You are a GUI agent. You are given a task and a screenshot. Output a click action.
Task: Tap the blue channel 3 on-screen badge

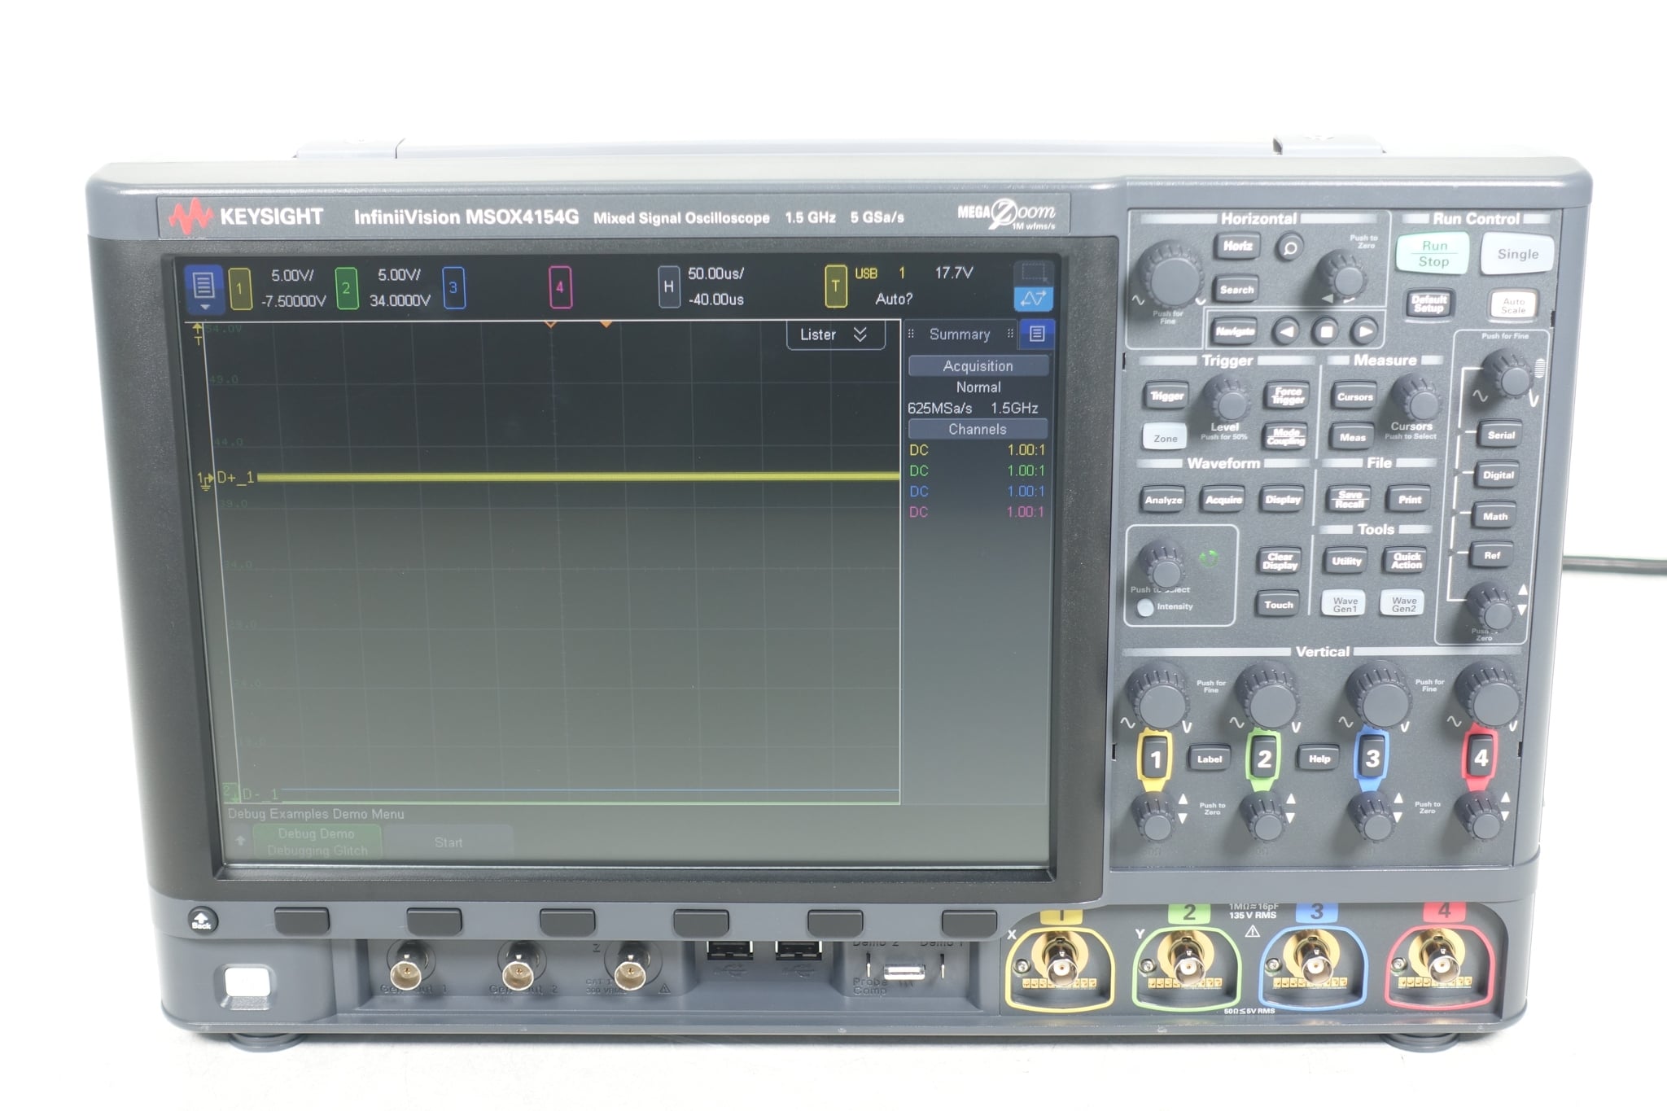(x=453, y=287)
